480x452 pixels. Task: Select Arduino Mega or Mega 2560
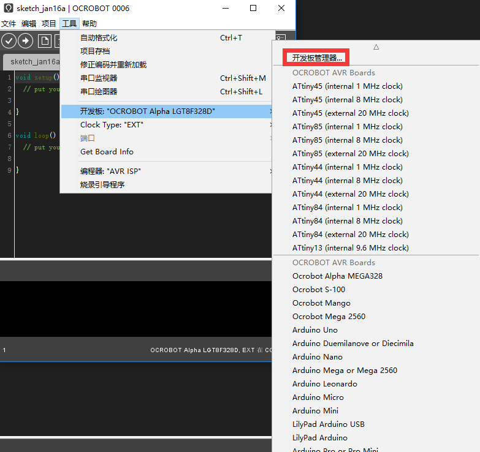click(x=345, y=371)
